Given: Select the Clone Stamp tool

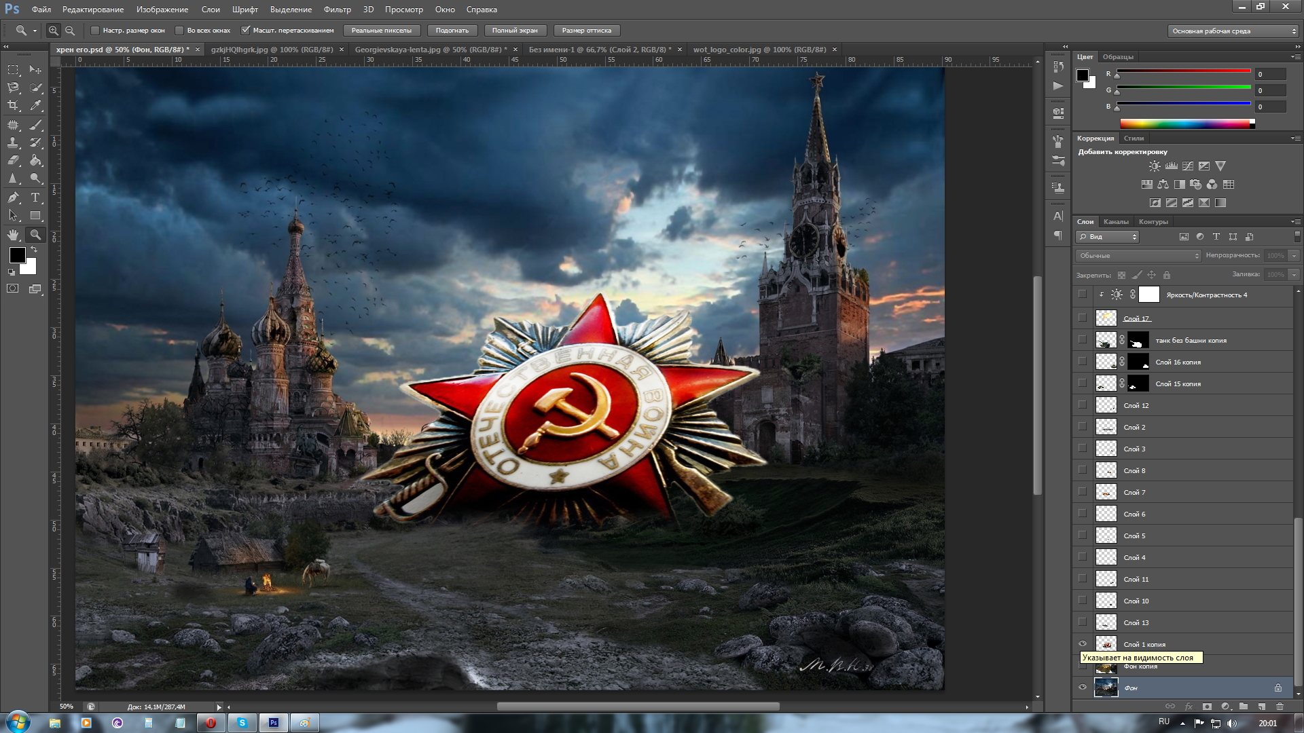Looking at the screenshot, I should click(13, 143).
